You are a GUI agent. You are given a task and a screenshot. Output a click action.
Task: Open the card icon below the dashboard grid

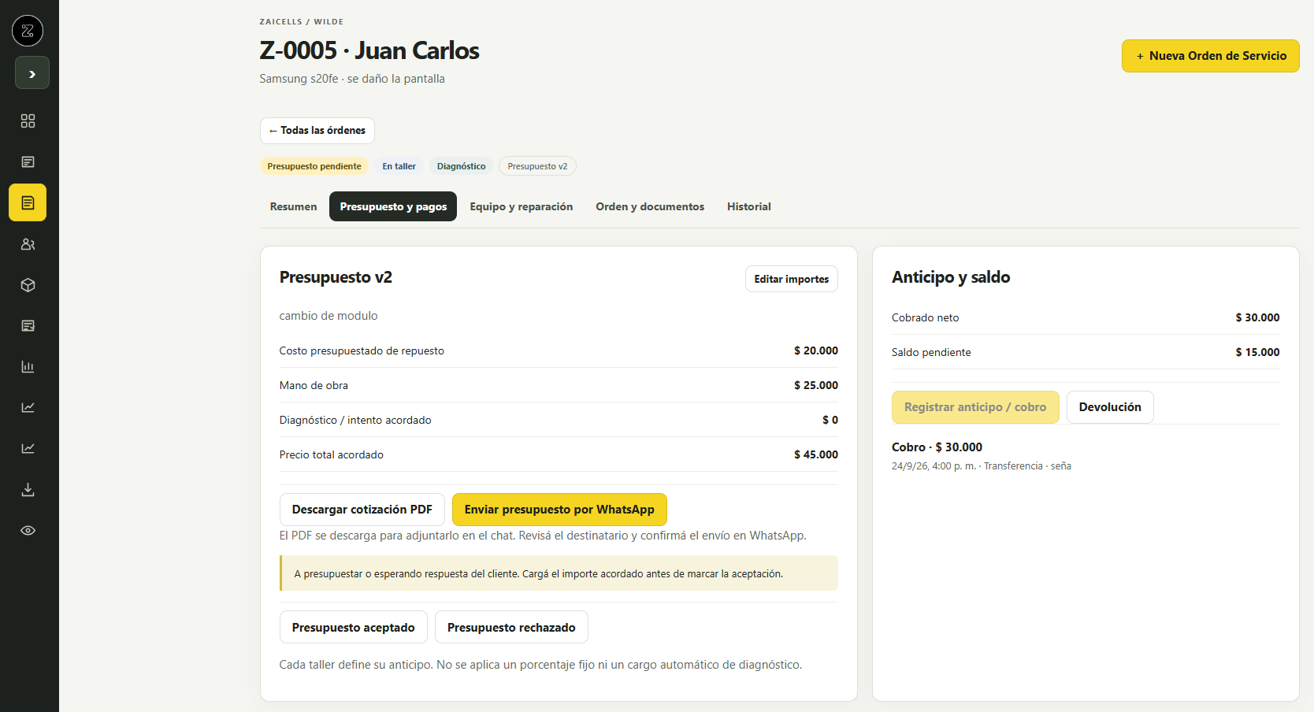(x=28, y=161)
